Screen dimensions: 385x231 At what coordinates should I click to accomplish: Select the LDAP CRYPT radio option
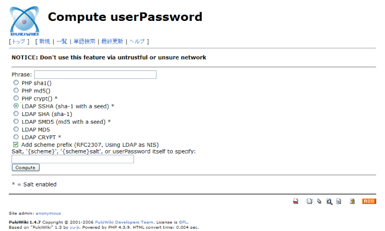tap(16, 137)
